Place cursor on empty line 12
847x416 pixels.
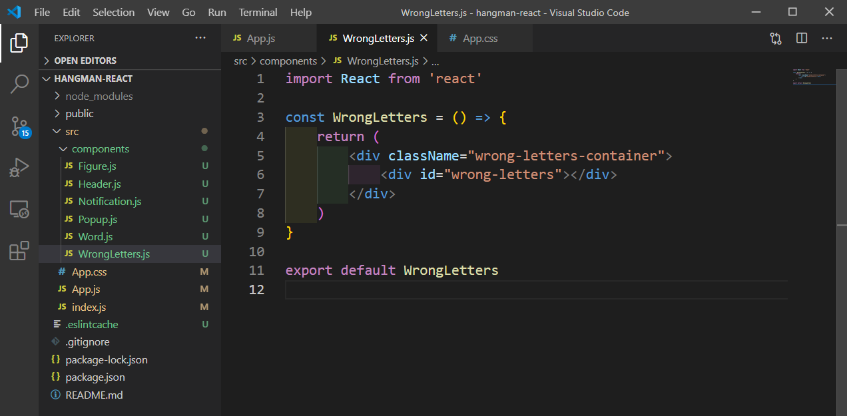[536, 290]
